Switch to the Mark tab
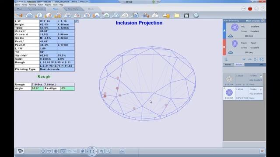The height and width of the screenshot is (157, 280). 91,9
